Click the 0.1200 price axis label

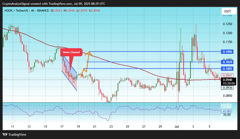227,33
